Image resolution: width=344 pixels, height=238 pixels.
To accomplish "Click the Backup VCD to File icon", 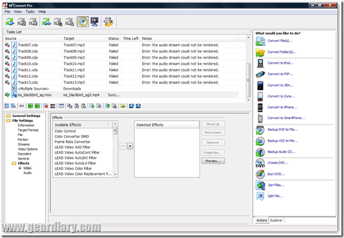I will [260, 141].
